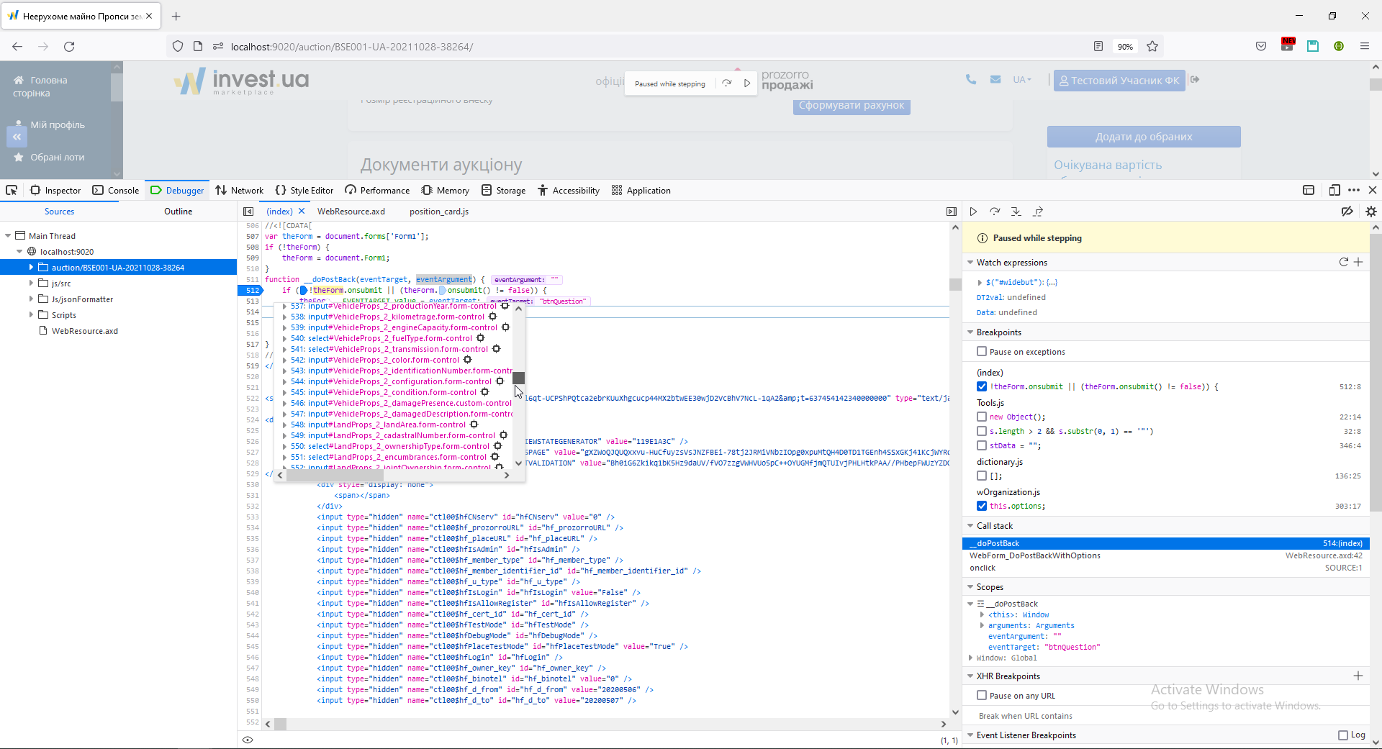
Task: Disable the this.options breakpoint
Action: tap(982, 506)
